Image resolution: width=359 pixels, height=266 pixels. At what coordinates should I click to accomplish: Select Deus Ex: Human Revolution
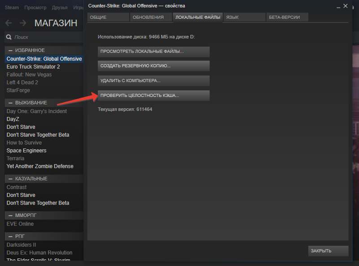[x=39, y=253]
